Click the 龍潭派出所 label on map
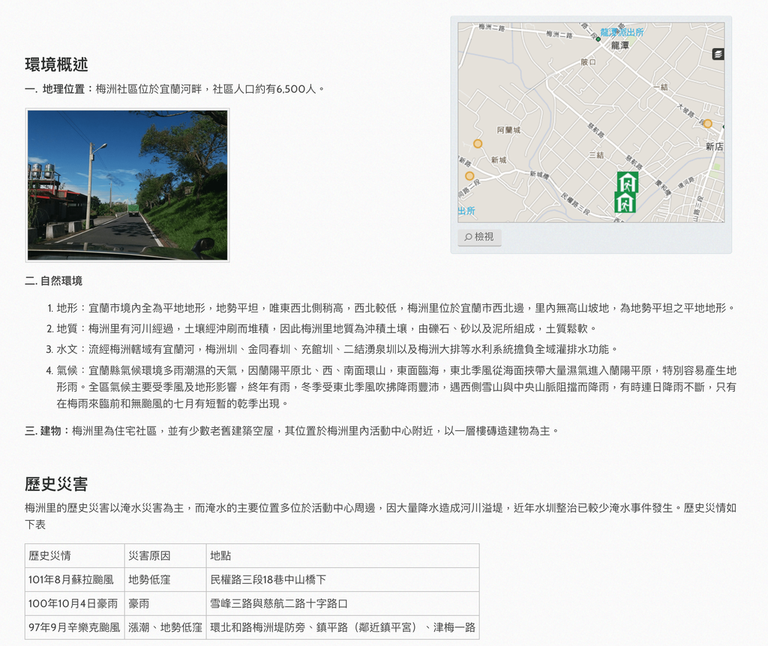Screen dimensions: 768x646 622,32
